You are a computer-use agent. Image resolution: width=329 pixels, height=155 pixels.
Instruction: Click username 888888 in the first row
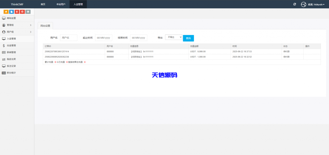click(110, 51)
